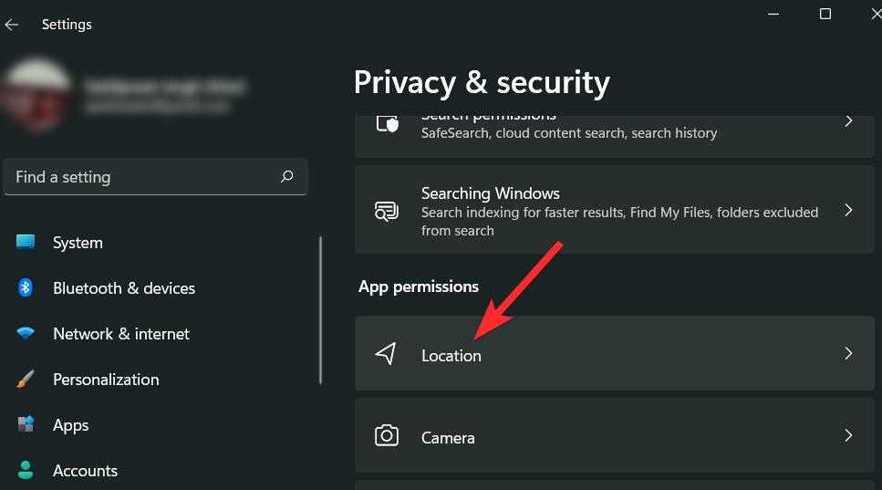Expand Search permissions chevron
Screen dimensions: 882x490
(848, 121)
